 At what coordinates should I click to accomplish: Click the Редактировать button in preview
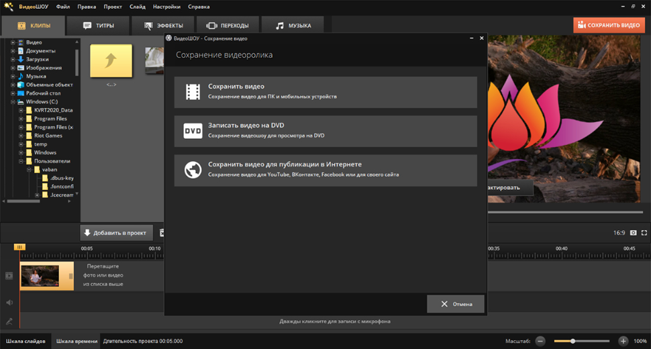(510, 187)
